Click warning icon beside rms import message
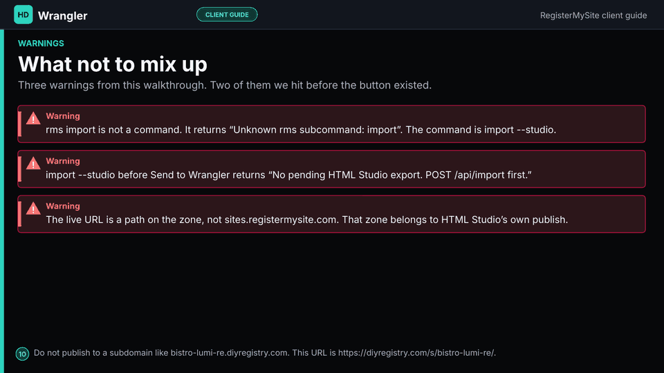The image size is (664, 373). (x=33, y=118)
